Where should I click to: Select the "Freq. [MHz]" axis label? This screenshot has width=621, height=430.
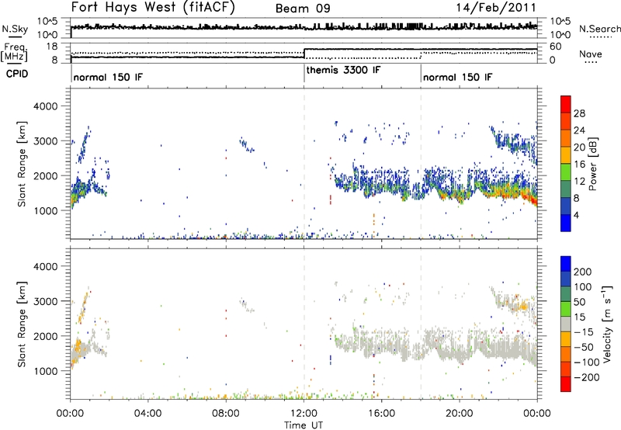tap(14, 53)
